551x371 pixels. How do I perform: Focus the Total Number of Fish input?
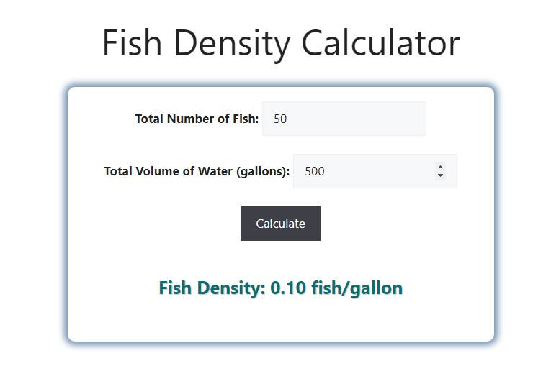[344, 119]
